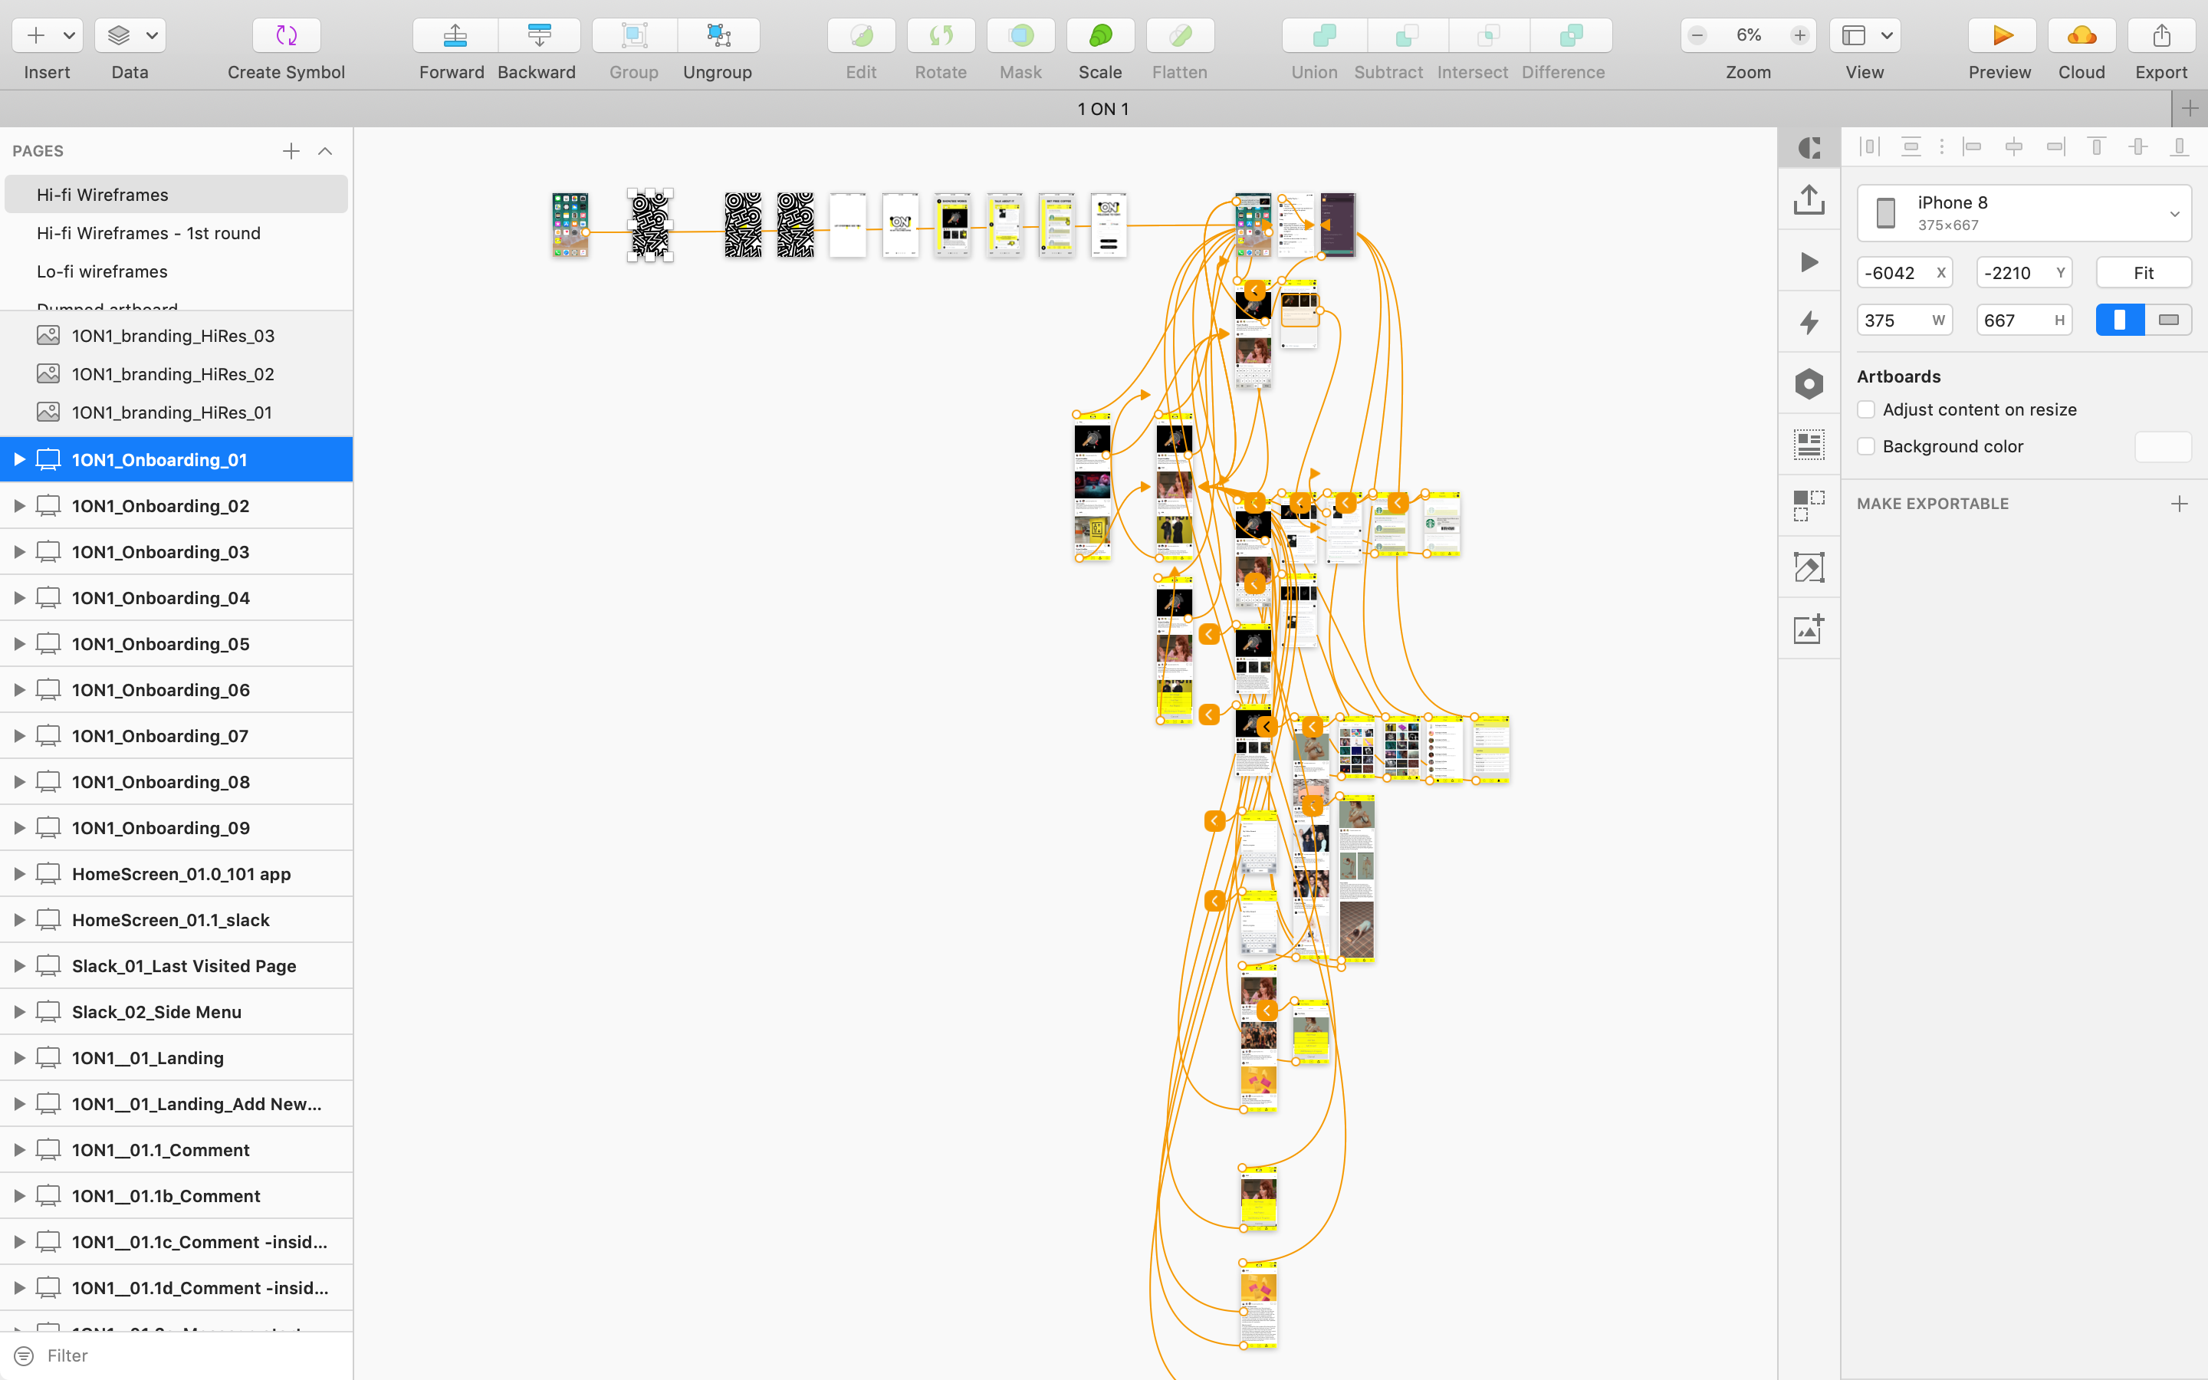Click the background color swatch
2208x1380 pixels.
point(2162,446)
